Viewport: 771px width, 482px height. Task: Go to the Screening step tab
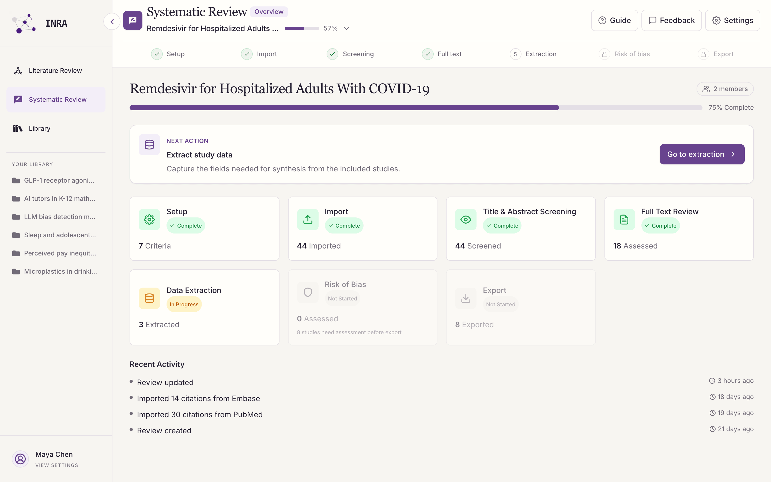click(x=350, y=54)
